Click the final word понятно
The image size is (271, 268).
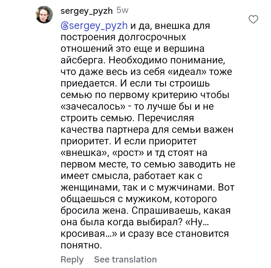pyautogui.click(x=82, y=245)
